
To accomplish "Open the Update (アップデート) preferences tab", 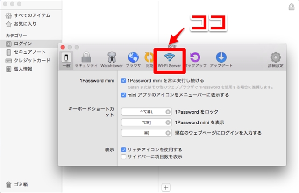I will pyautogui.click(x=221, y=60).
